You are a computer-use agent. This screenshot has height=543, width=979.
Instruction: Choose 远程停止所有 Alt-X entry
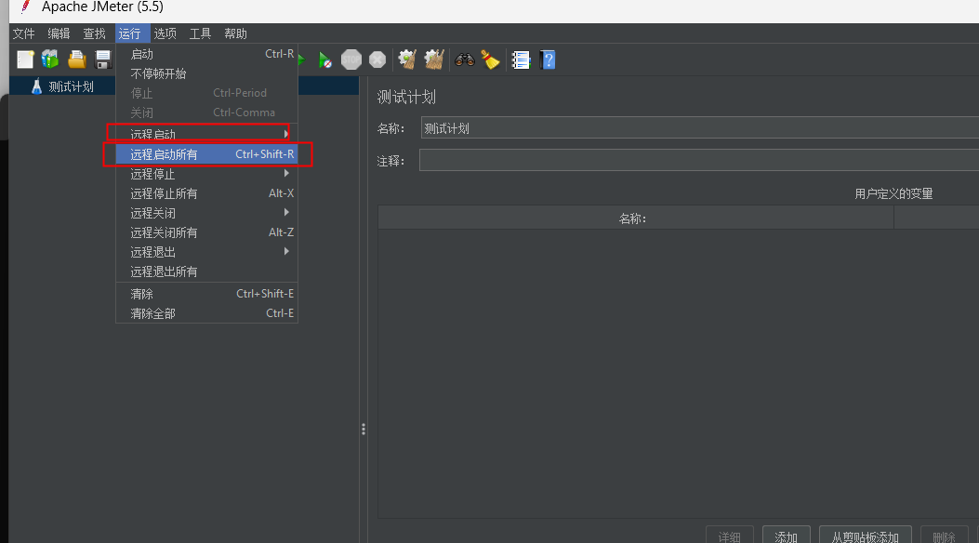click(x=206, y=193)
